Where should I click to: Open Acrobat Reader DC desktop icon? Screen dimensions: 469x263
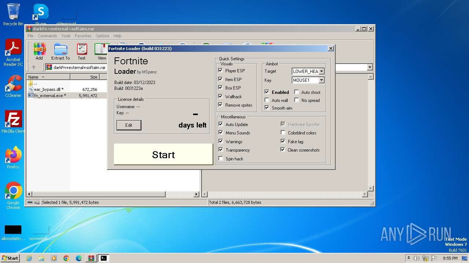[13, 53]
